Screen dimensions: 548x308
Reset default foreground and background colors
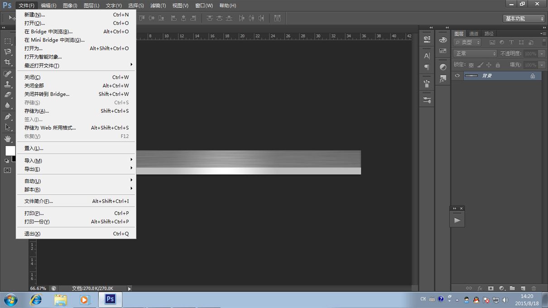pyautogui.click(x=7, y=161)
